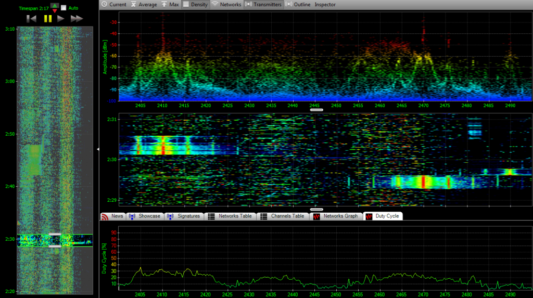Show the Max trace

coord(170,5)
